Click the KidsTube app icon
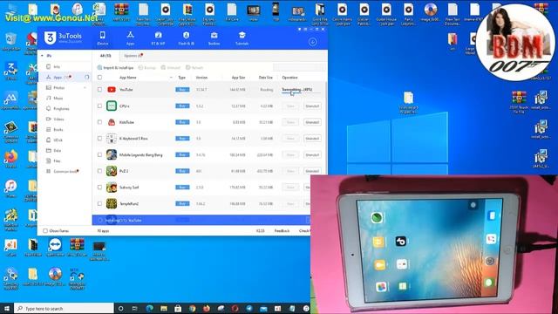Screen dimensions: 558x314 click(112, 122)
